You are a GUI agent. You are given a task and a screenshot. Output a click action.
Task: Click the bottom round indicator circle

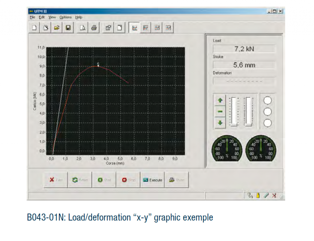(x=268, y=123)
